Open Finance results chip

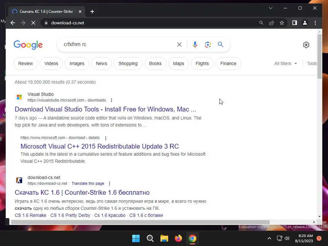(x=228, y=63)
